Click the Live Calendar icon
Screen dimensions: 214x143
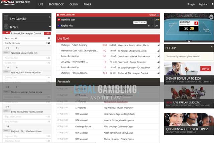coord(6,18)
